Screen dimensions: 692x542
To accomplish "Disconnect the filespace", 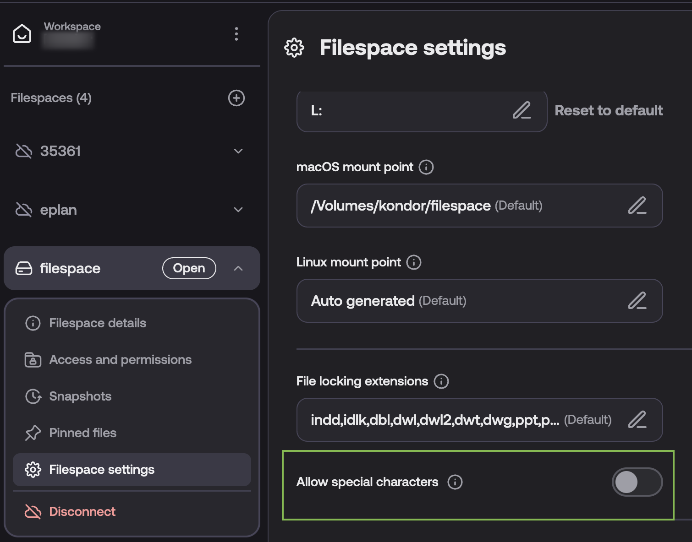I will pyautogui.click(x=132, y=512).
